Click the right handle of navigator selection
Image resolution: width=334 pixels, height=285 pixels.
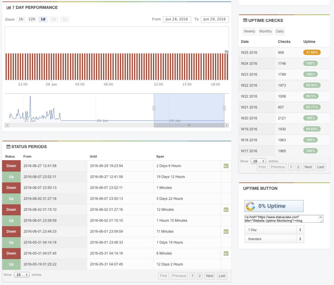click(224, 108)
